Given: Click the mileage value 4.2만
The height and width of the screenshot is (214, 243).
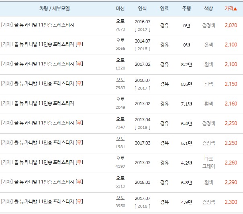Looking at the screenshot, I should [186, 163].
